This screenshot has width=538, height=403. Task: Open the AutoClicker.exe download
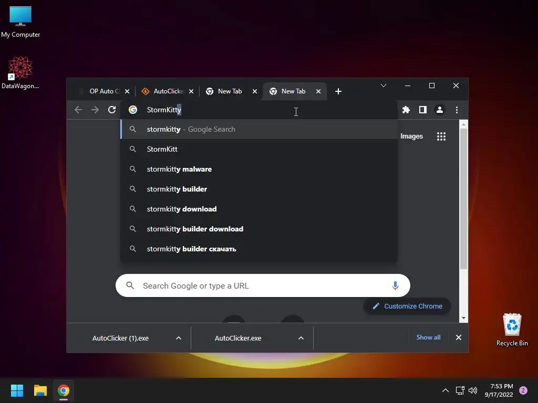pyautogui.click(x=238, y=338)
